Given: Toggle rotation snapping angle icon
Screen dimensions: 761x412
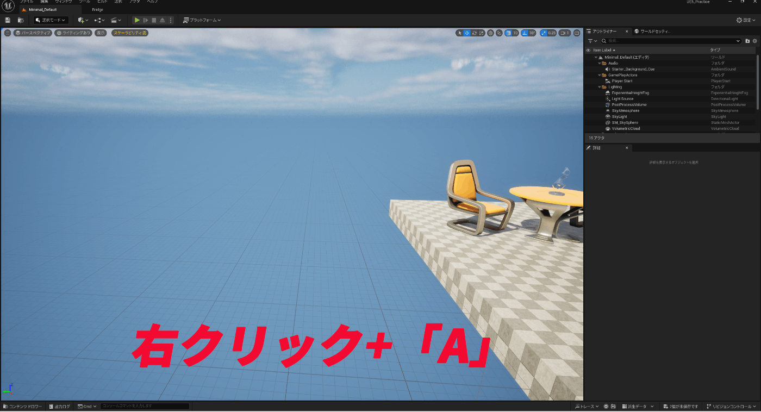Looking at the screenshot, I should (525, 33).
